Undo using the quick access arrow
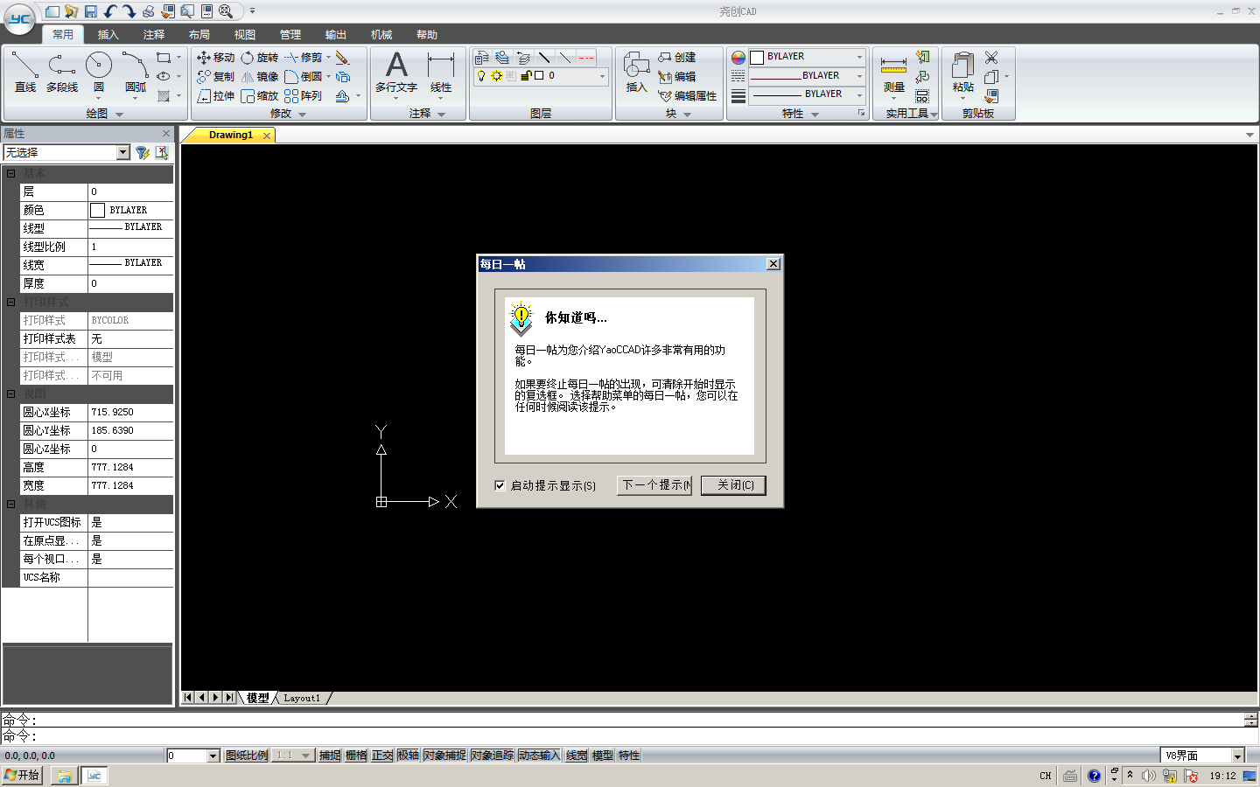 coord(110,11)
